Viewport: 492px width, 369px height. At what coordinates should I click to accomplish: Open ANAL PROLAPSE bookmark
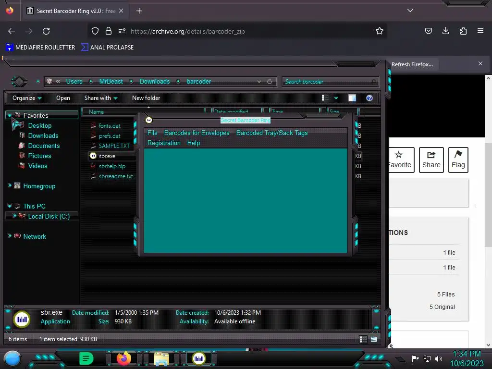click(x=107, y=48)
